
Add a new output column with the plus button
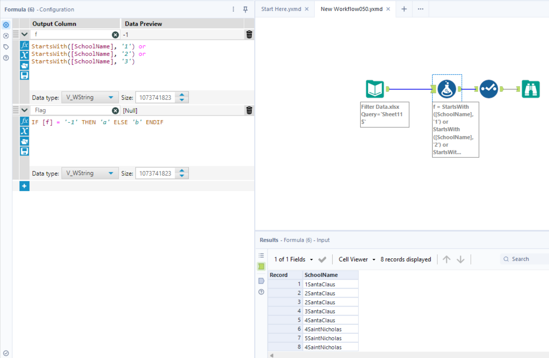click(x=24, y=186)
